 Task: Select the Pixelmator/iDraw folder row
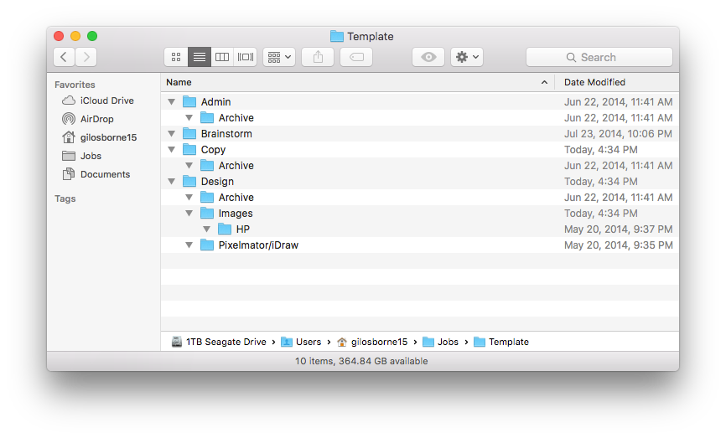(x=420, y=245)
